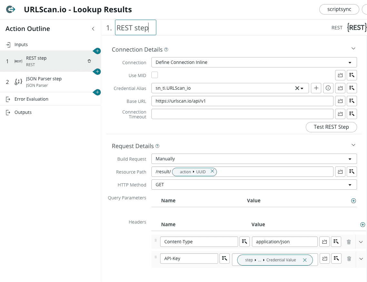This screenshot has height=282, width=367.
Task: Add step between REST and JSON Parser
Action: (97, 72)
